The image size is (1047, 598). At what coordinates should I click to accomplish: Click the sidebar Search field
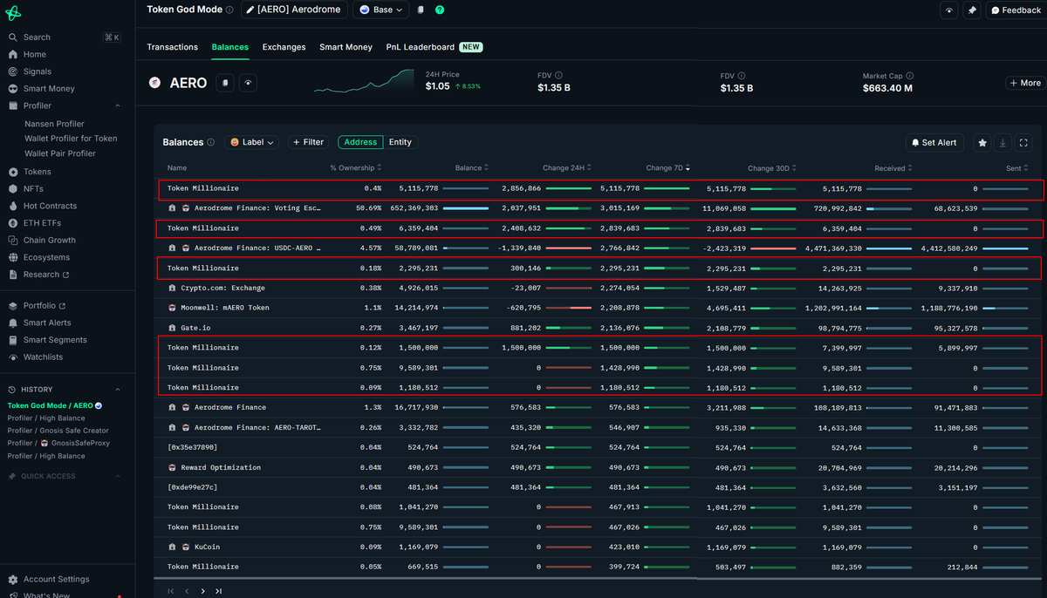63,37
